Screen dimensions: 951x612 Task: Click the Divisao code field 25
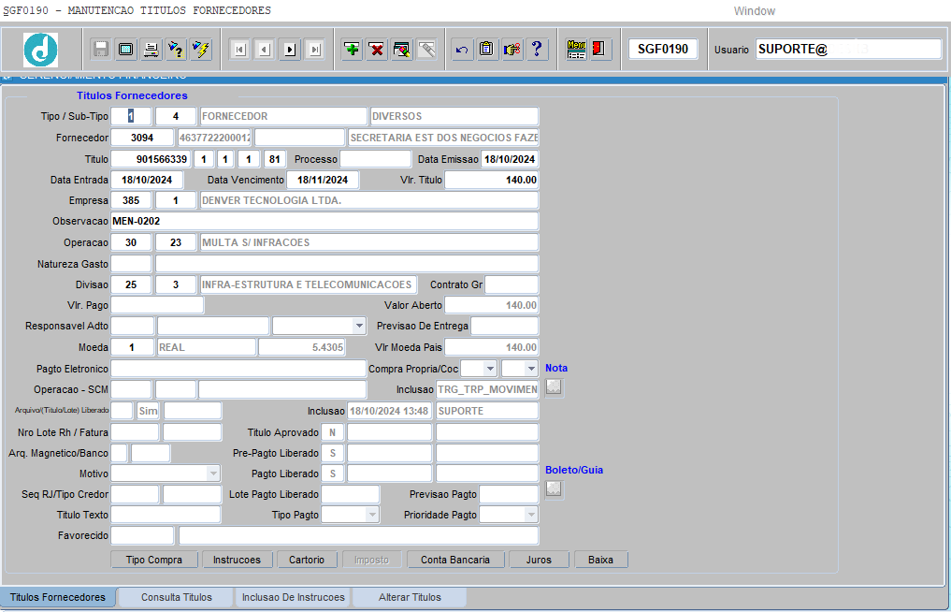pyautogui.click(x=131, y=284)
